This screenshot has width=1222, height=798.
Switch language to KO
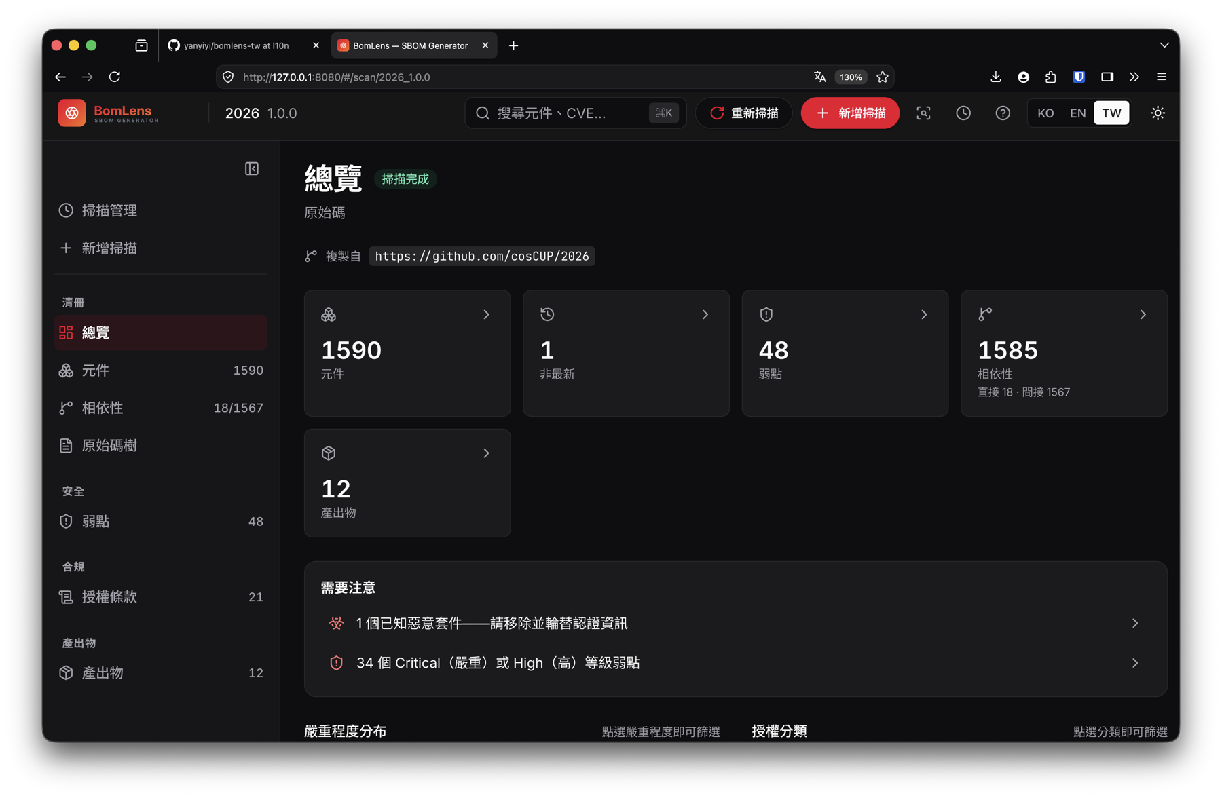tap(1045, 113)
